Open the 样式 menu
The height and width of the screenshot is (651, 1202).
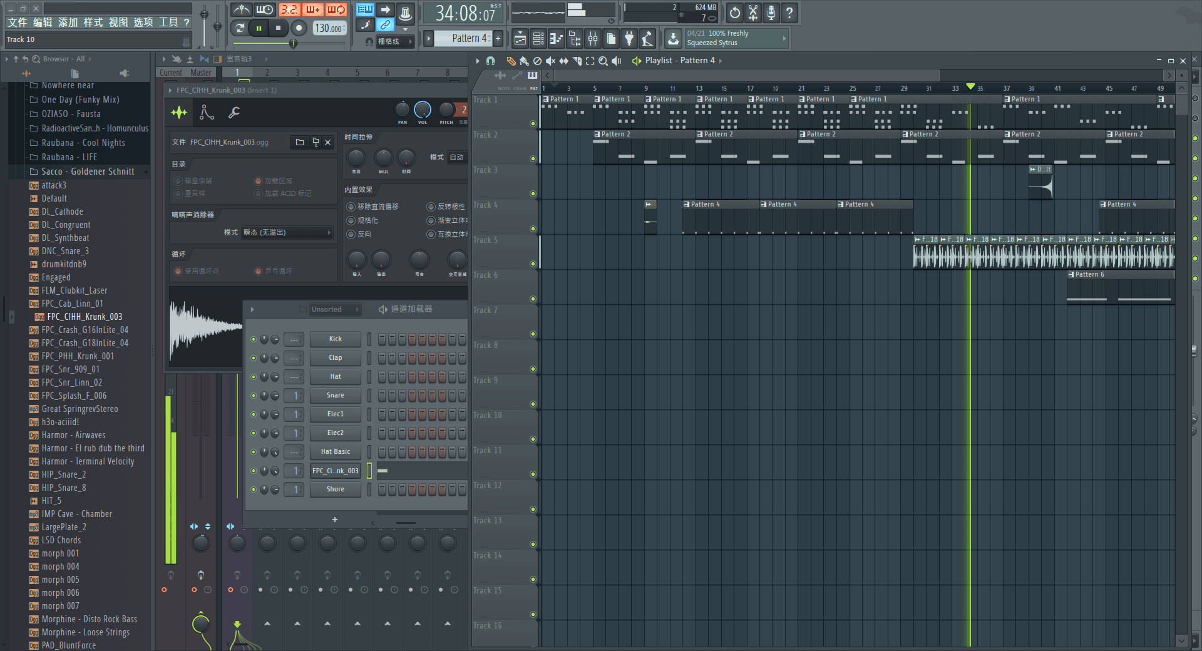tap(93, 23)
